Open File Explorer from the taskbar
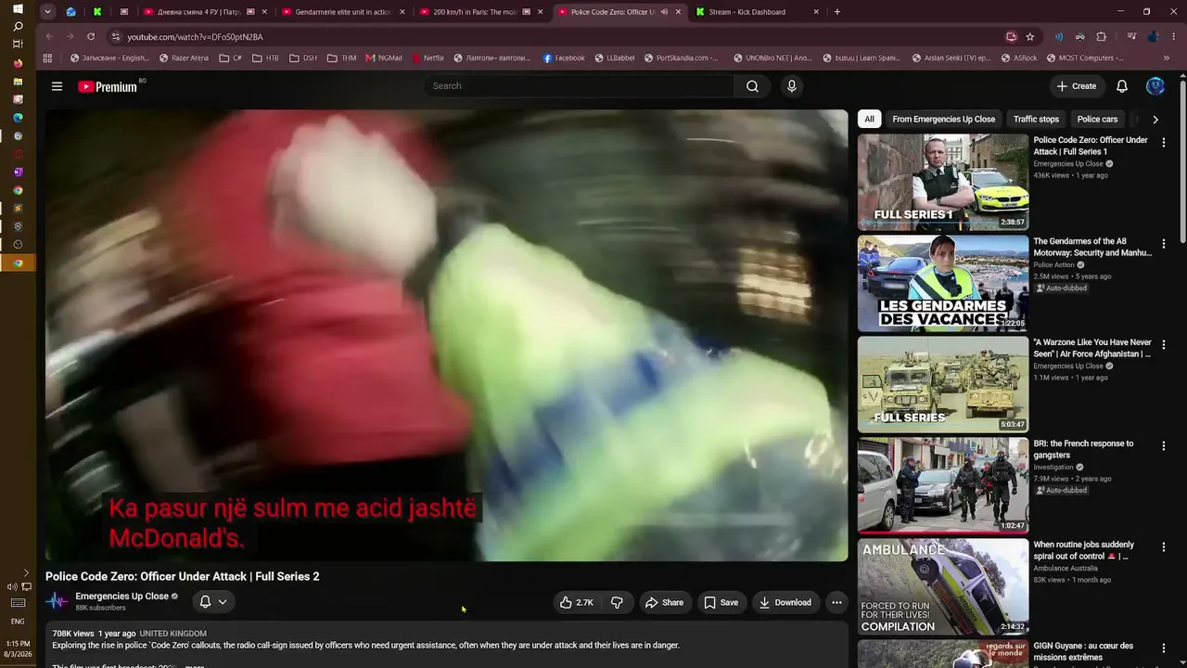The image size is (1187, 668). (x=18, y=82)
